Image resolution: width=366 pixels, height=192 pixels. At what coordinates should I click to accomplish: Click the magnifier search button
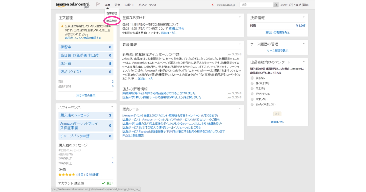[276, 5]
